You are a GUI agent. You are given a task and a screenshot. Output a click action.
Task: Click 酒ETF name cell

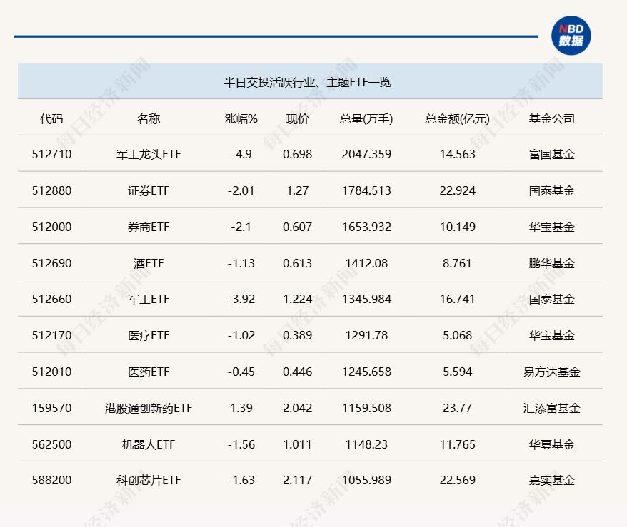pos(149,263)
